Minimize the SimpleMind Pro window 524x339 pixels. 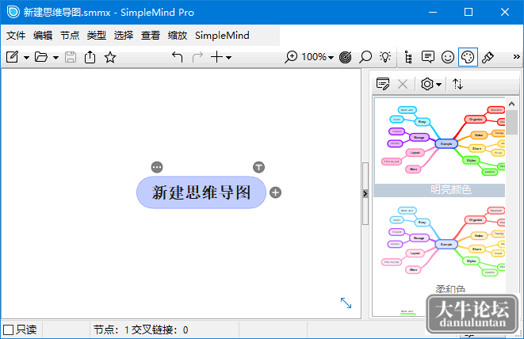tap(433, 13)
